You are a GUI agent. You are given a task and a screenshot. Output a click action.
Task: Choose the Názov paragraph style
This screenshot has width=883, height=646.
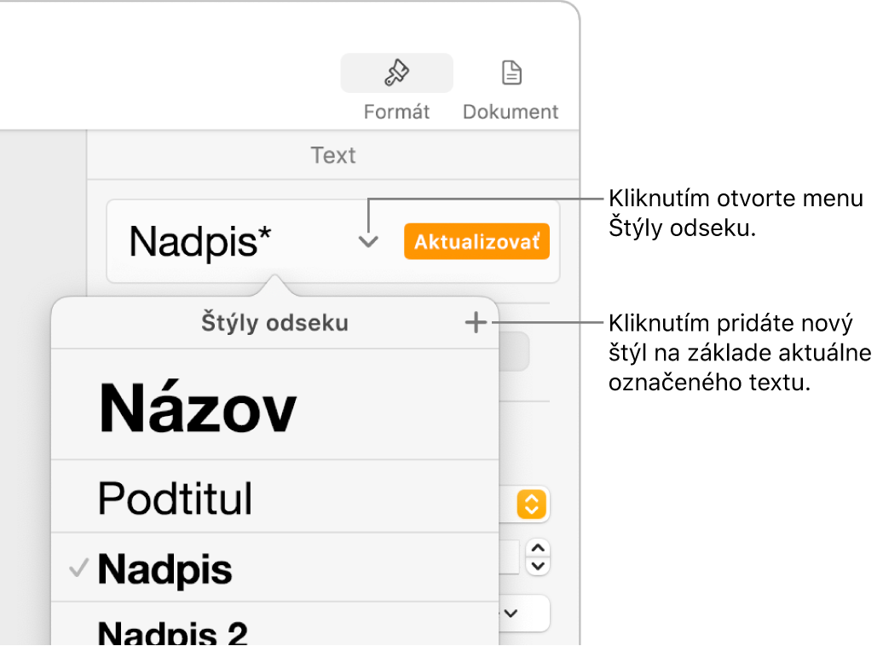click(x=274, y=404)
